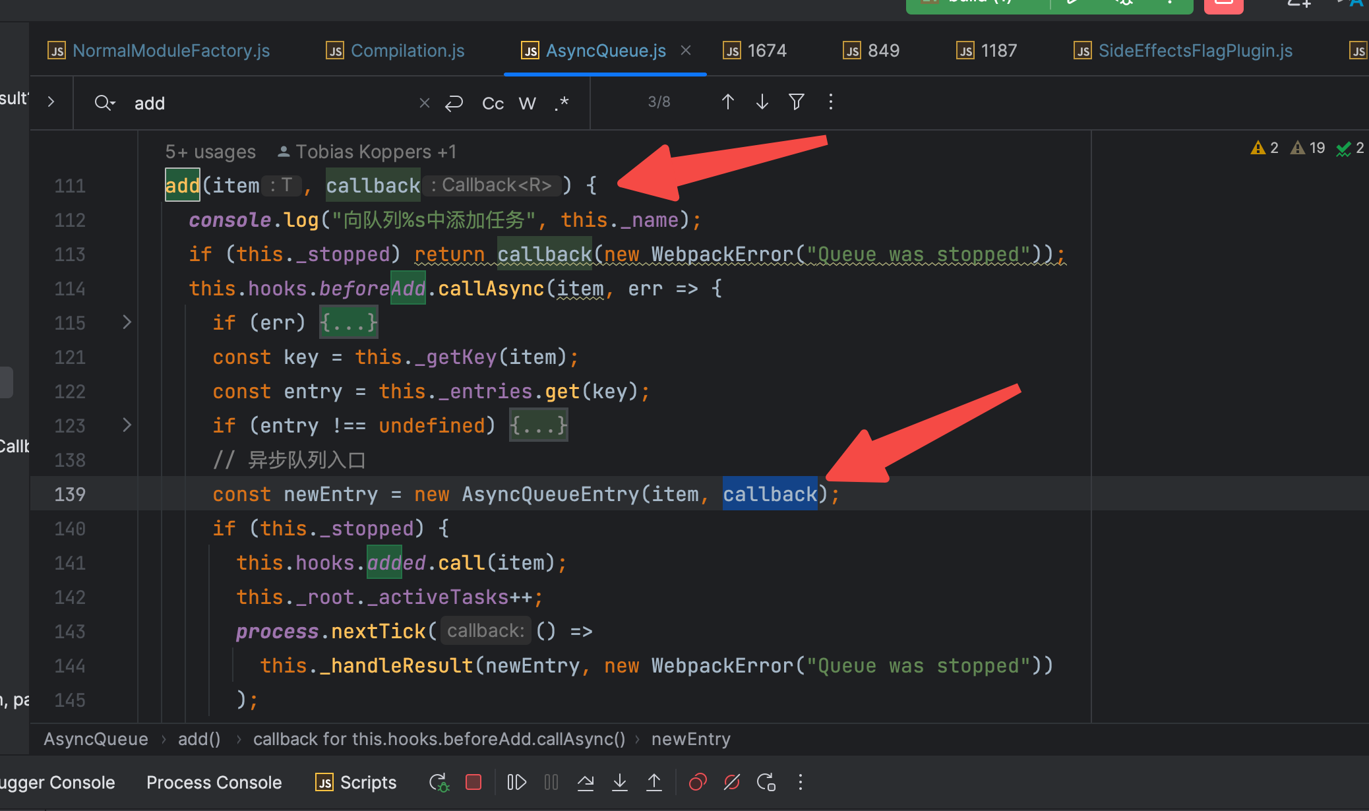Open search history dropdown magnifier

pos(104,104)
